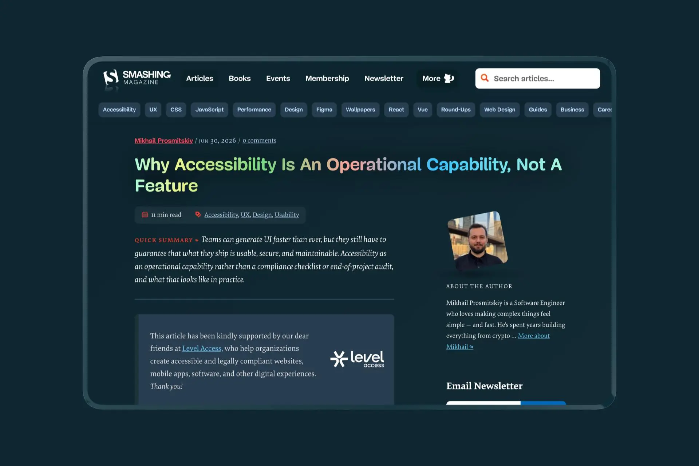Click the Email Newsletter heading
This screenshot has height=466, width=699.
coord(484,386)
